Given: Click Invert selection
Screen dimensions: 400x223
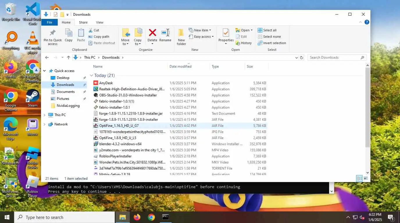Looking at the screenshot, I should pyautogui.click(x=272, y=43).
